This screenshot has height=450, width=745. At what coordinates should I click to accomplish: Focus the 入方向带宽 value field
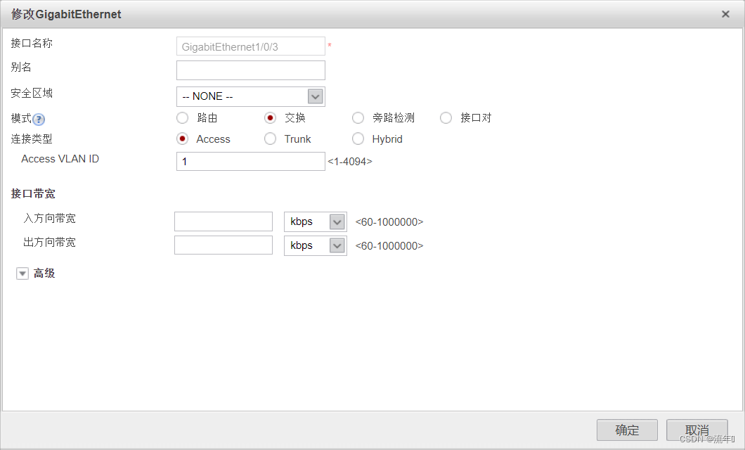pyautogui.click(x=223, y=221)
